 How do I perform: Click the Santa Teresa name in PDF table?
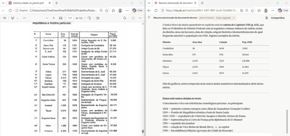click(48, 64)
